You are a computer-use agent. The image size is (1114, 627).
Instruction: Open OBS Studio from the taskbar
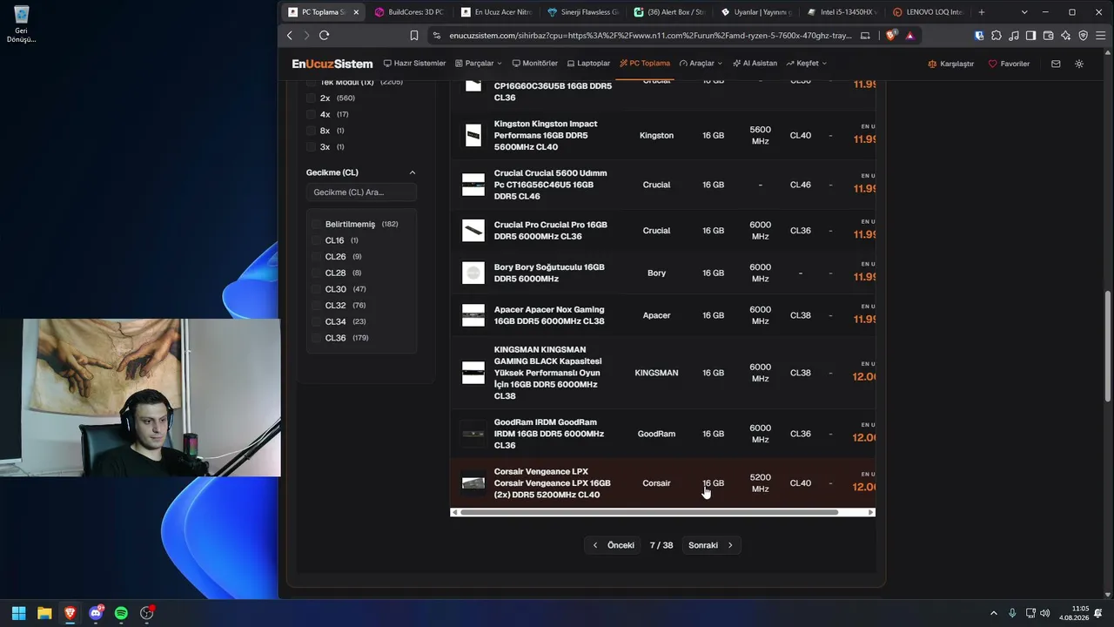147,613
